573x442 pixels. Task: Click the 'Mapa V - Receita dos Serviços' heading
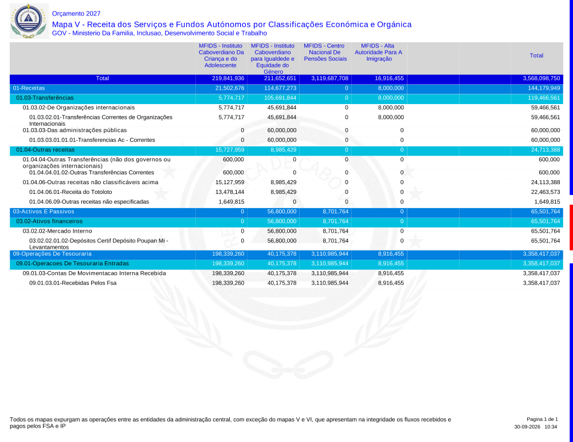(231, 25)
